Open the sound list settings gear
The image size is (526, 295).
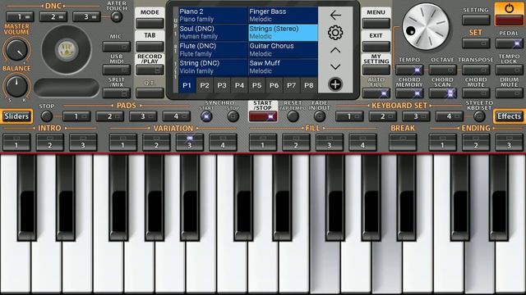(x=335, y=33)
